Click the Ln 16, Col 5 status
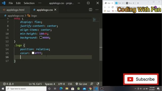The image size is (162, 91). tap(35, 84)
